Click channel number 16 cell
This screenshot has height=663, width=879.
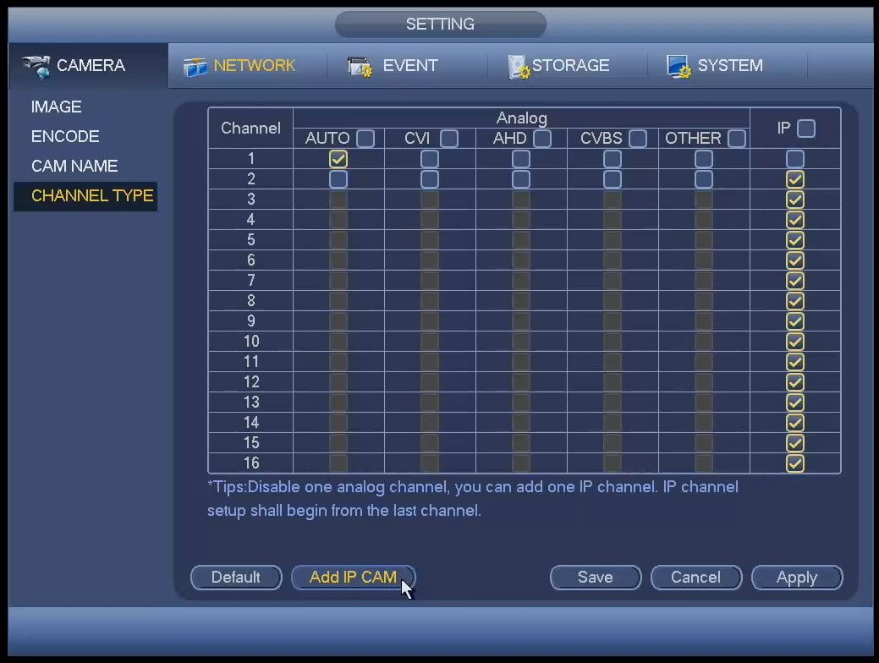coord(250,463)
